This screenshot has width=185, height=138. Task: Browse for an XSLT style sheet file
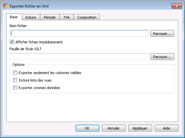click(x=162, y=57)
